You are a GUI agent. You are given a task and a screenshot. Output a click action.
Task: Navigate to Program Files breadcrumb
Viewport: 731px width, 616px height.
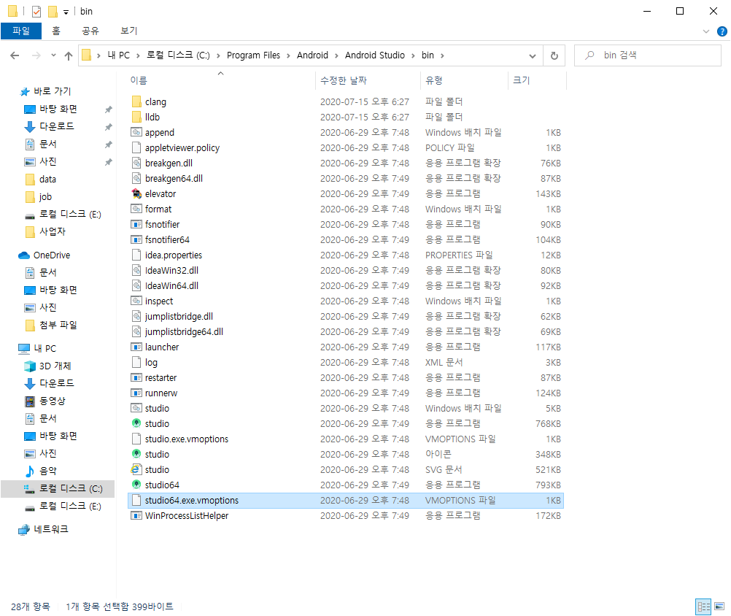pyautogui.click(x=253, y=55)
